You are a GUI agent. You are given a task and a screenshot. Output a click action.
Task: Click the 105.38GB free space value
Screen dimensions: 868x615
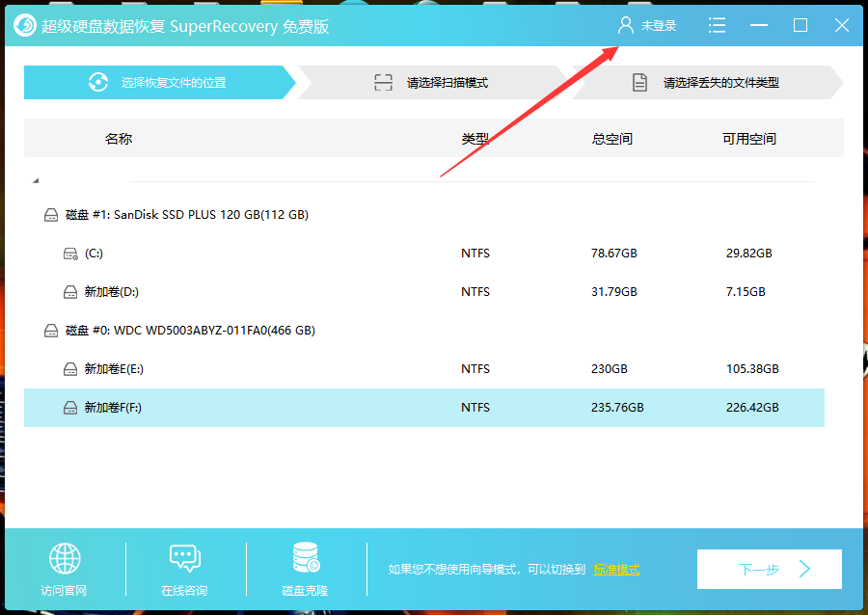tap(752, 369)
